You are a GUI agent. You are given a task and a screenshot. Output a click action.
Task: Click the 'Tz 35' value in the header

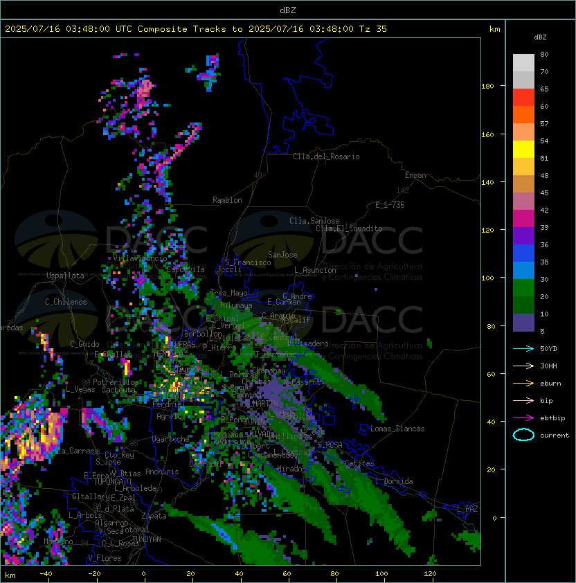[373, 29]
